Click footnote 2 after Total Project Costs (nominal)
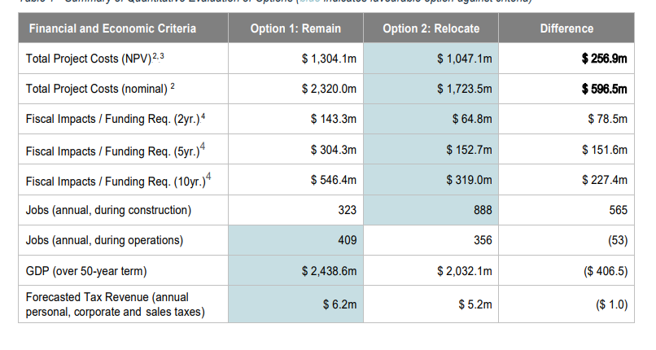Viewport: 656px width, 350px height. click(x=173, y=85)
